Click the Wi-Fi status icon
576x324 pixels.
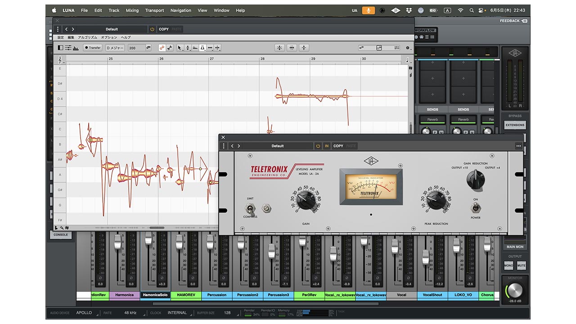tap(460, 10)
